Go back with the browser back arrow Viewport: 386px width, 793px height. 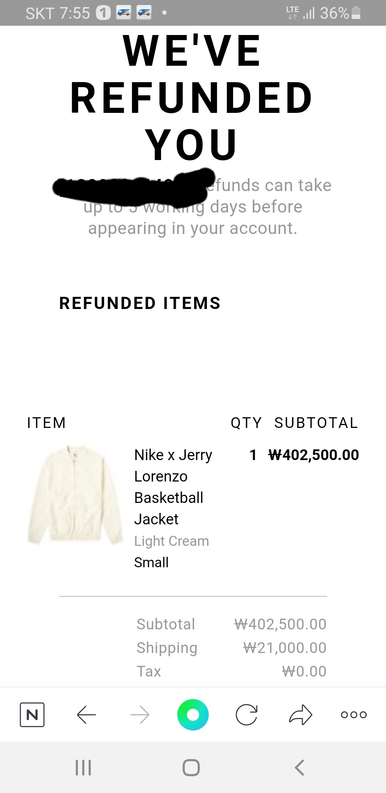point(86,715)
